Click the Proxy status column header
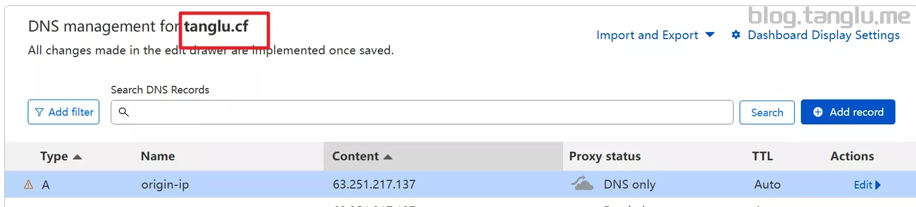 (x=605, y=156)
